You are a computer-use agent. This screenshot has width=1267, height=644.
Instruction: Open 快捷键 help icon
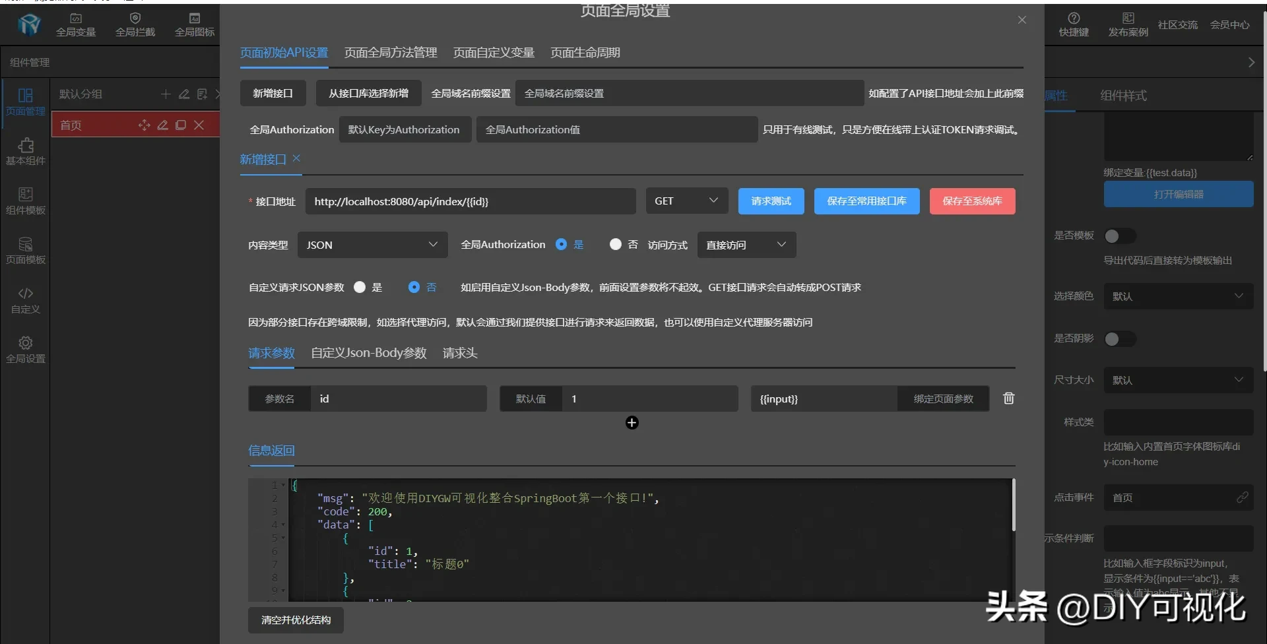coord(1074,24)
